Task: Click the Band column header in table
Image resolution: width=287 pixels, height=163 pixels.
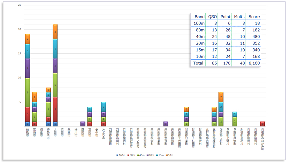Action: (x=200, y=17)
